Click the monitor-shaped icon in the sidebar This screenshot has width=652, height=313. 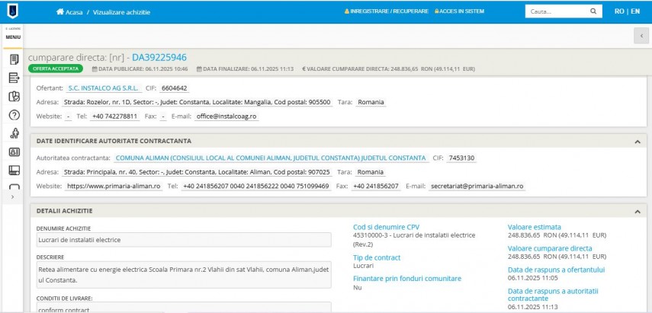(14, 170)
